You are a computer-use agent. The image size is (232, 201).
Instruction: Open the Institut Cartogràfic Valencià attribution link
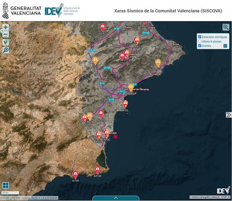pyautogui.click(x=206, y=197)
